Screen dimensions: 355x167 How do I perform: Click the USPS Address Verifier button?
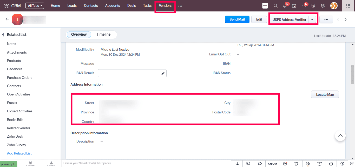point(289,20)
